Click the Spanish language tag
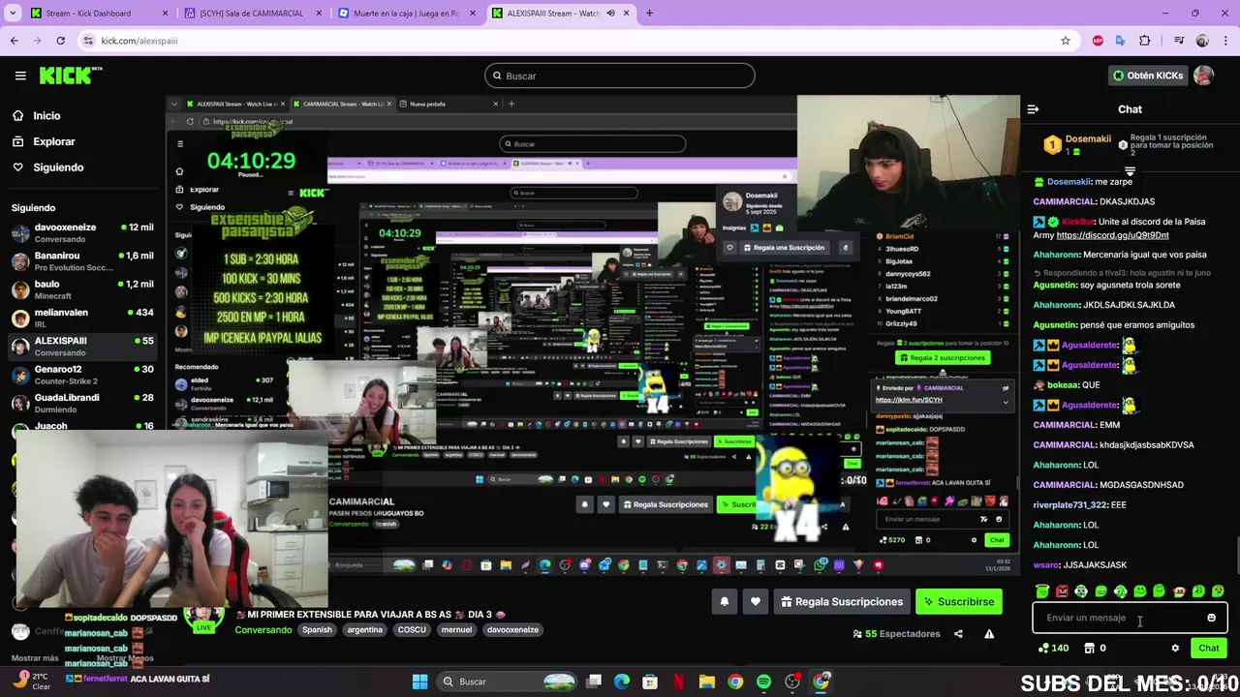This screenshot has height=697, width=1240. pos(317,630)
